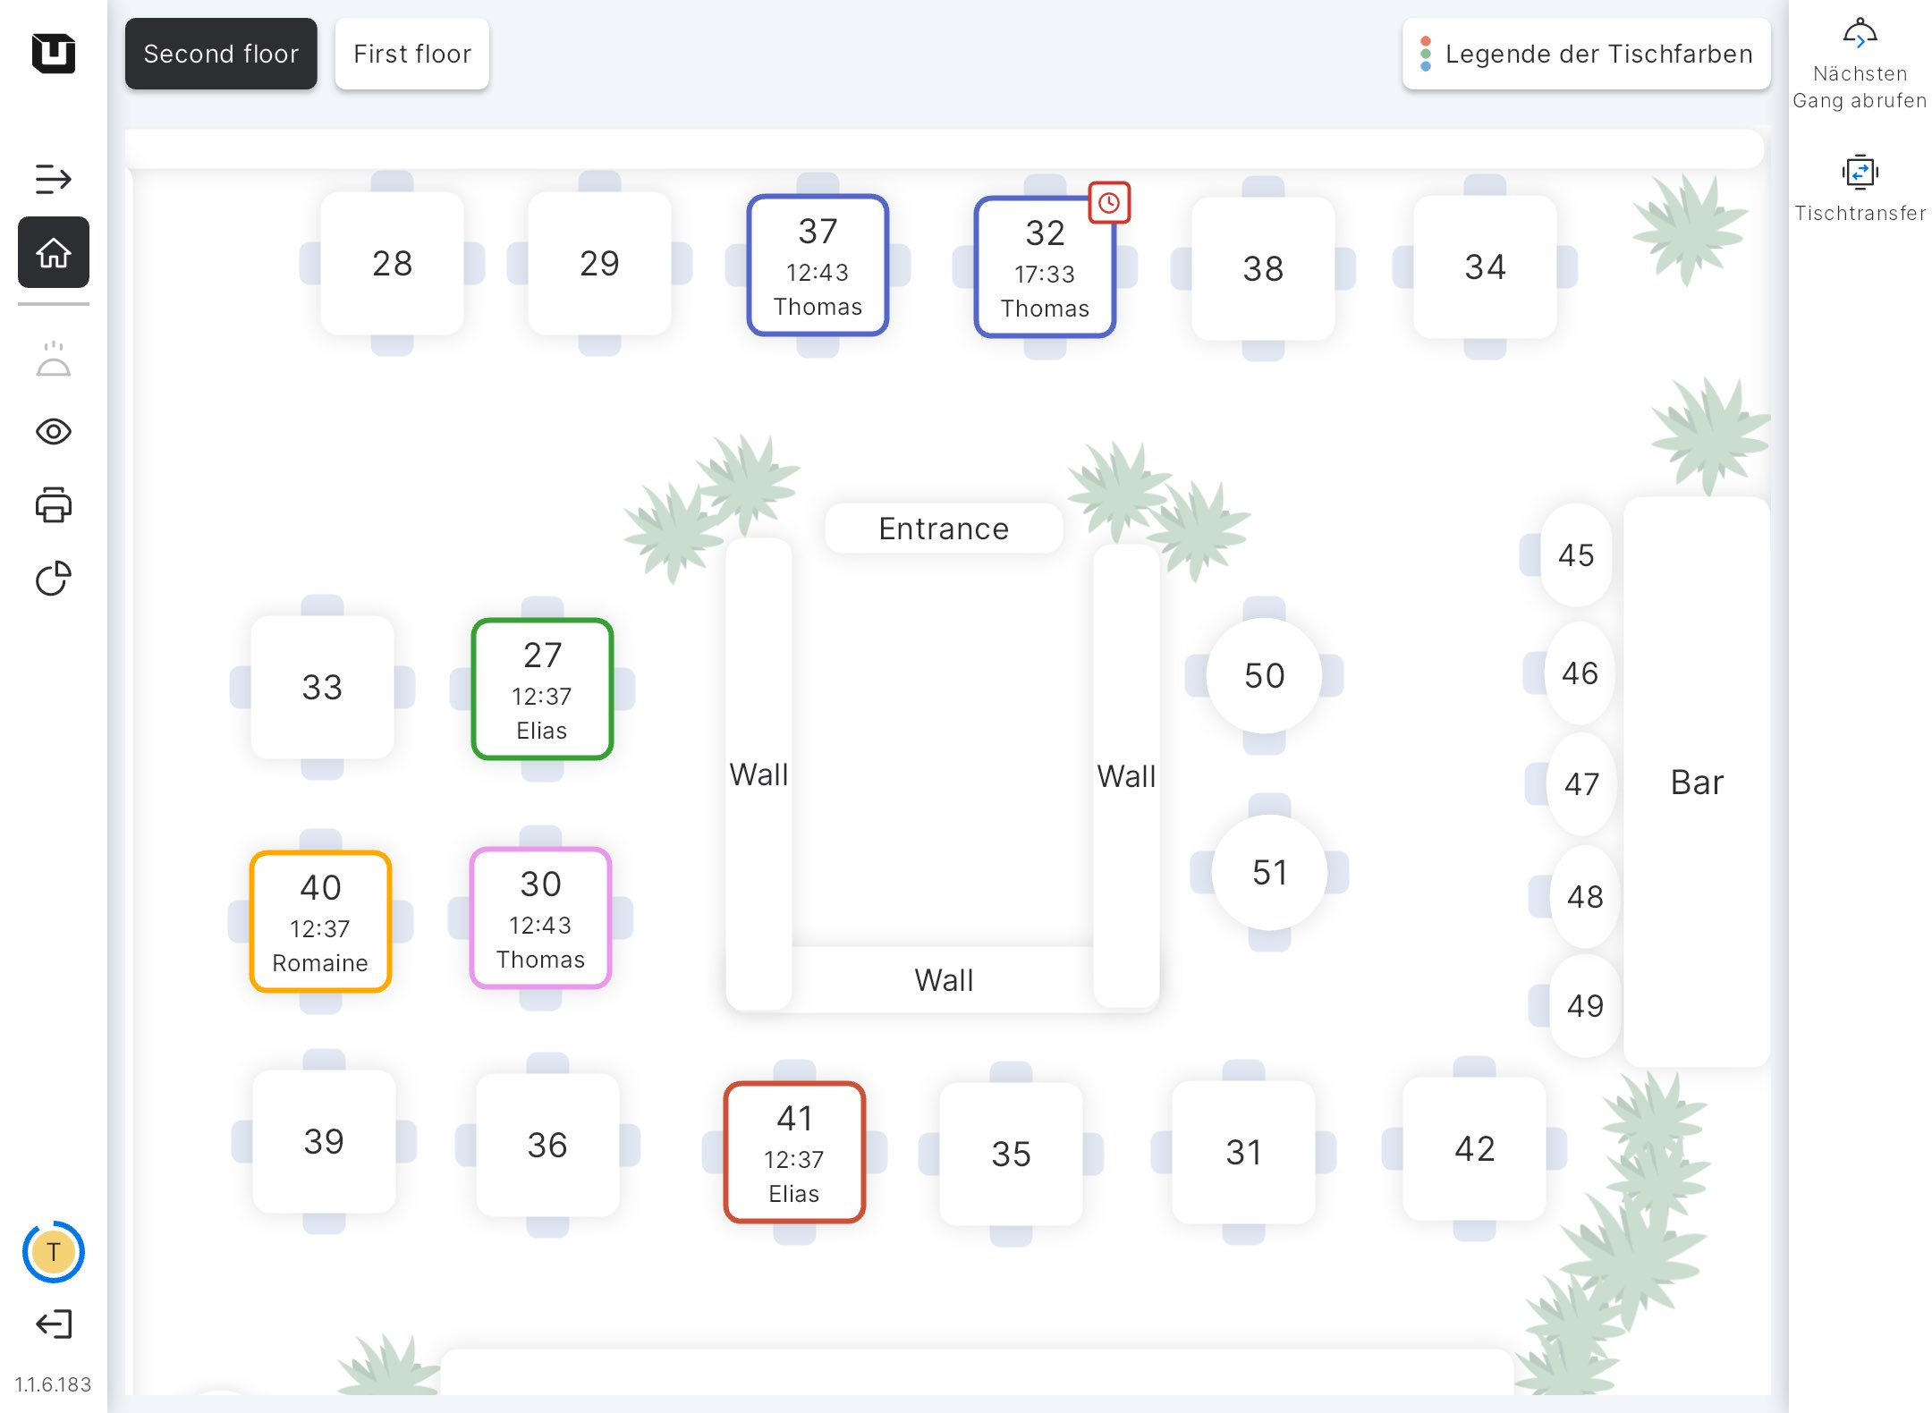
Task: Open the user avatar T profile
Action: point(53,1252)
